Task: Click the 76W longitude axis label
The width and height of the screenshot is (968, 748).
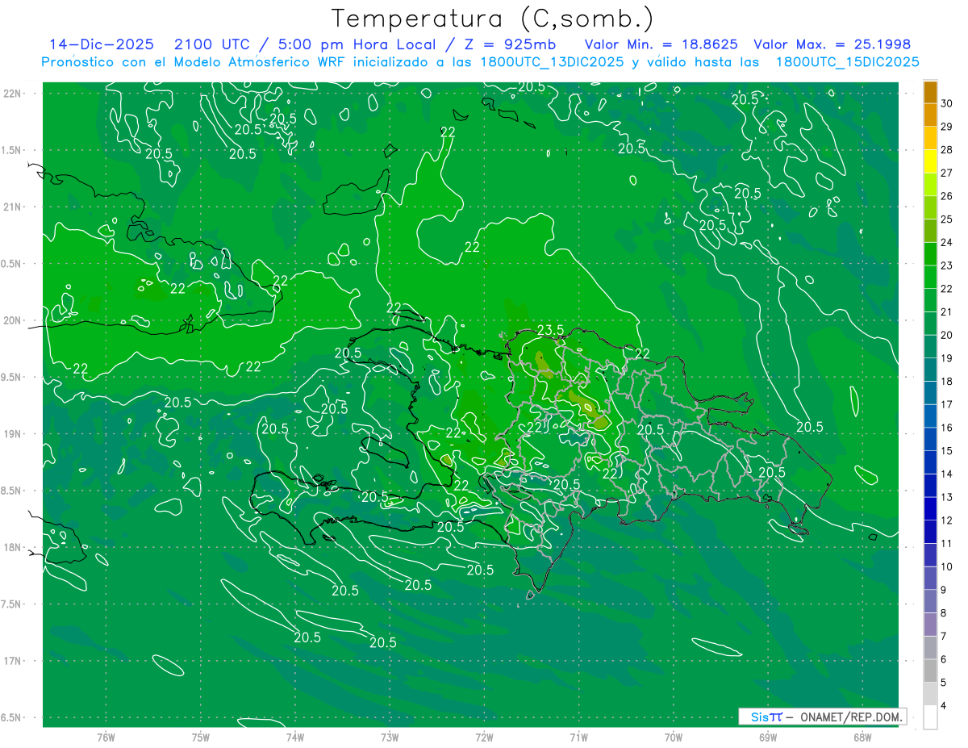Action: [x=106, y=738]
